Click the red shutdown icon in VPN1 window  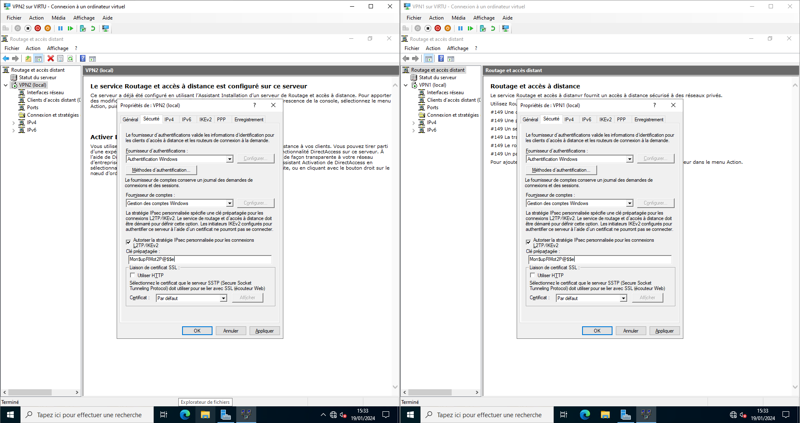coord(437,28)
